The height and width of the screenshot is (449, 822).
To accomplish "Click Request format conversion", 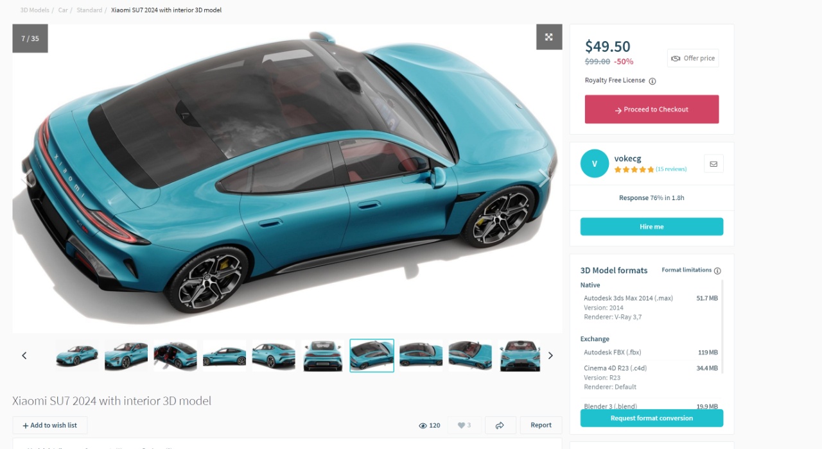I will pos(652,418).
